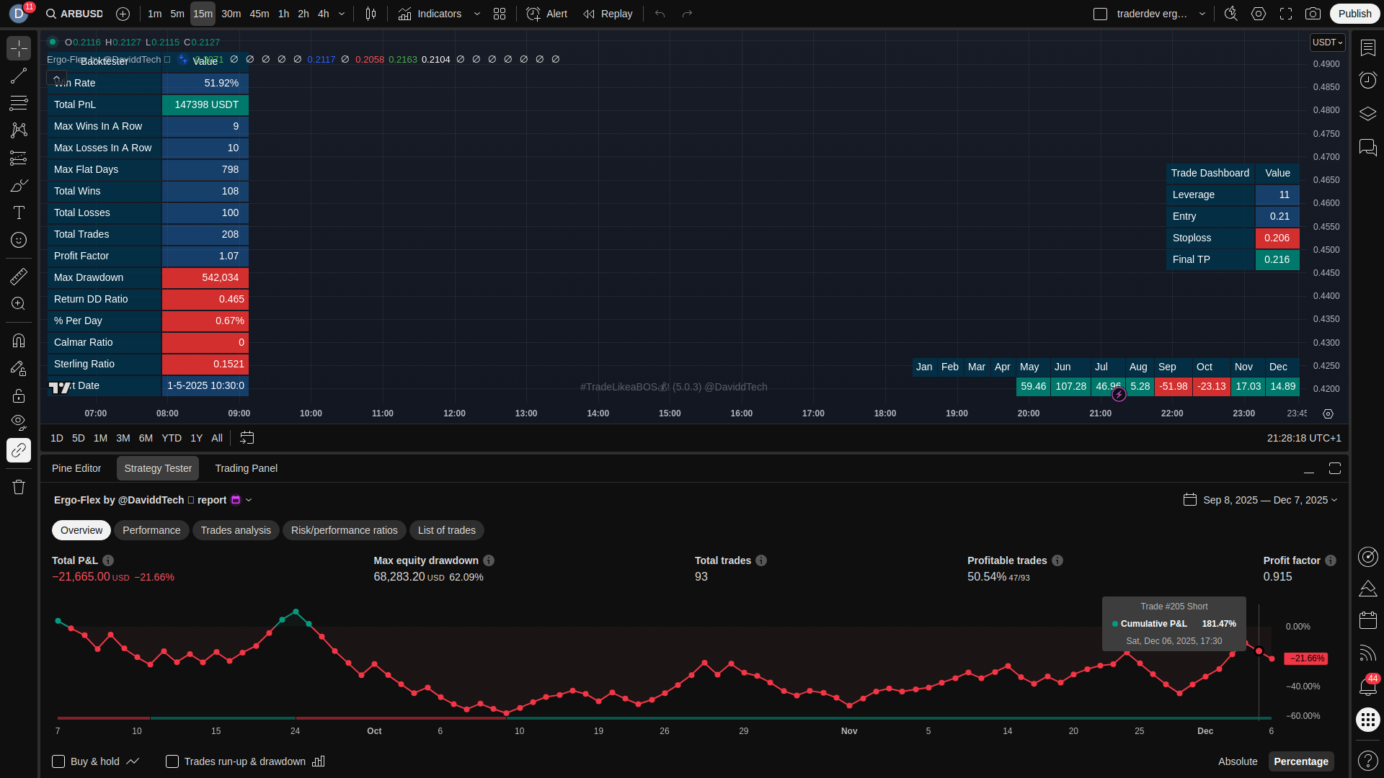Click the Publish button
This screenshot has width=1384, height=778.
click(x=1354, y=14)
